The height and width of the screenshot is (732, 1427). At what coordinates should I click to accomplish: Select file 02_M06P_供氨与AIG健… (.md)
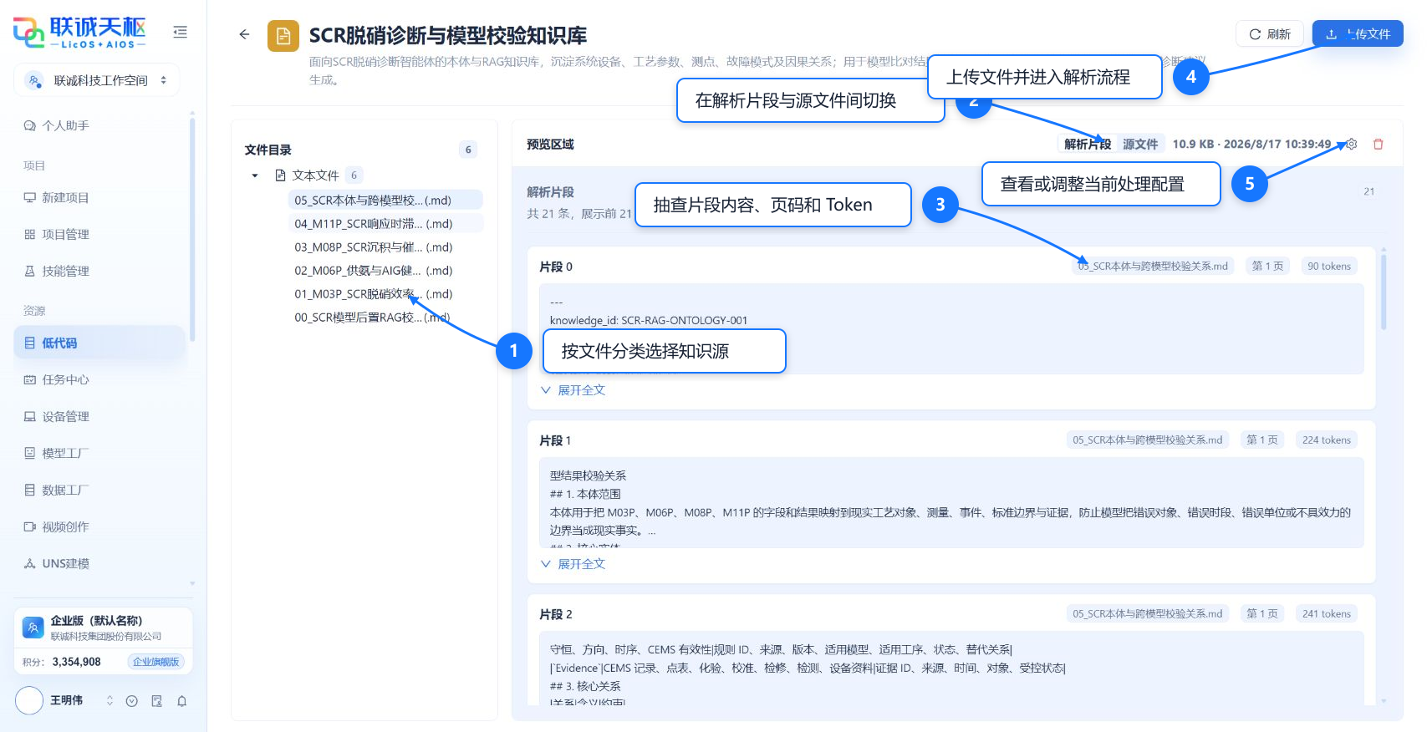(385, 271)
